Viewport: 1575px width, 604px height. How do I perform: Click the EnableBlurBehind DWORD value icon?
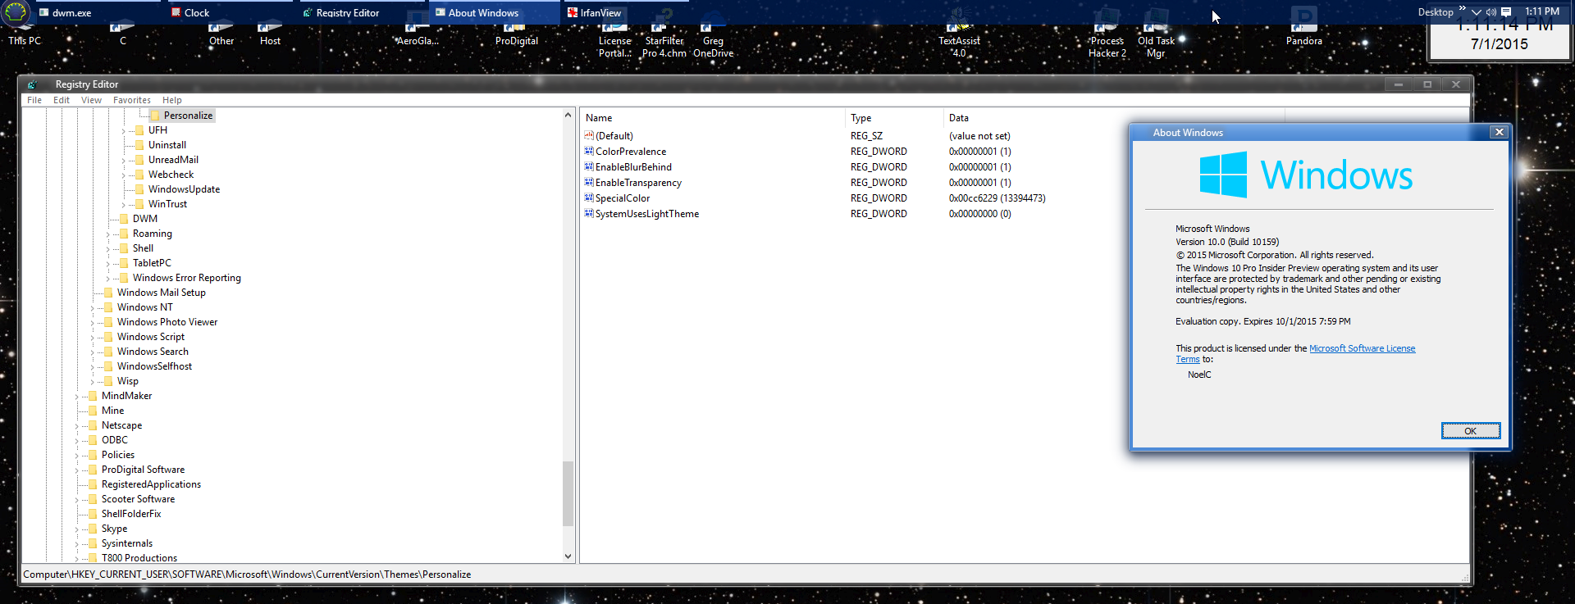pos(589,167)
